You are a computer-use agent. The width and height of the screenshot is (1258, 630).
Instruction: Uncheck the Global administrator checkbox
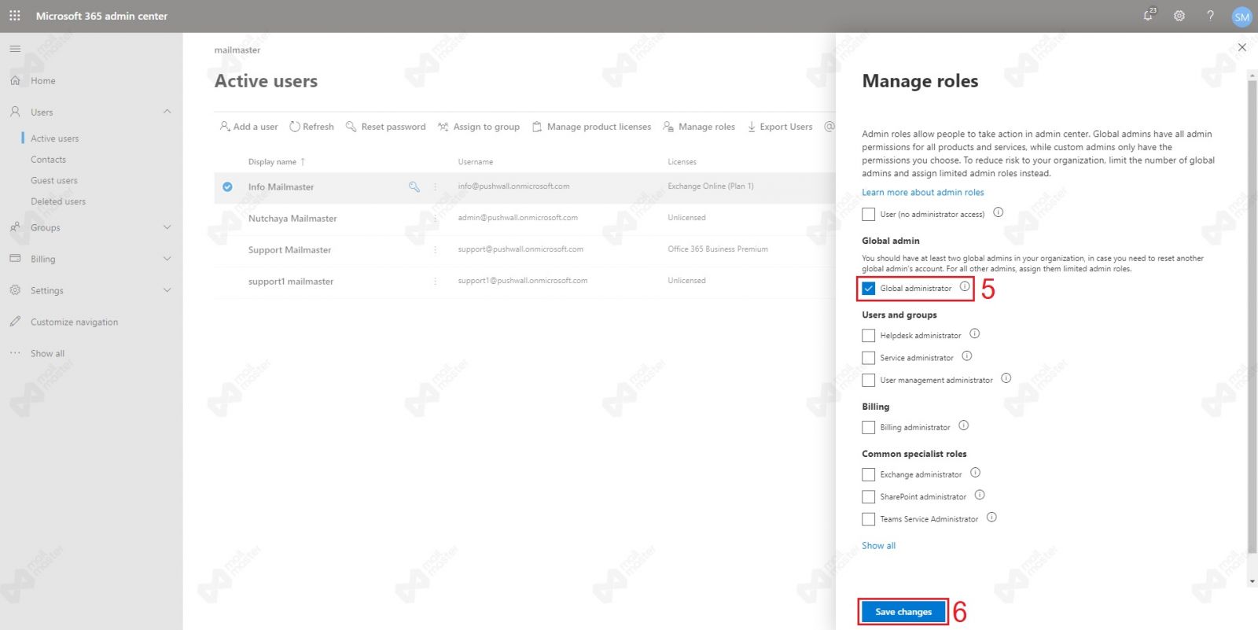click(869, 289)
